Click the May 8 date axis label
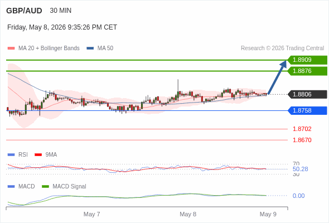This screenshot has height=223, width=329. (188, 214)
